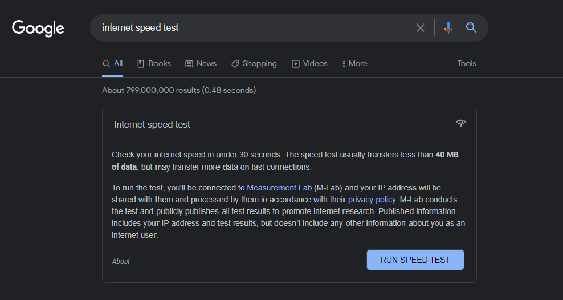Open the News results tab

point(201,64)
